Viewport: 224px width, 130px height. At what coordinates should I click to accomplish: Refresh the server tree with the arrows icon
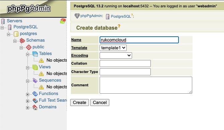pos(63,21)
